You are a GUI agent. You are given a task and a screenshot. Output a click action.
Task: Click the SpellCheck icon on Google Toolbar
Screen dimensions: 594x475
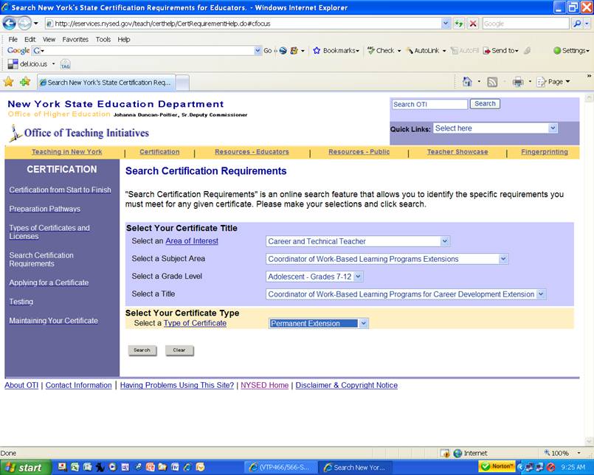[x=383, y=50]
